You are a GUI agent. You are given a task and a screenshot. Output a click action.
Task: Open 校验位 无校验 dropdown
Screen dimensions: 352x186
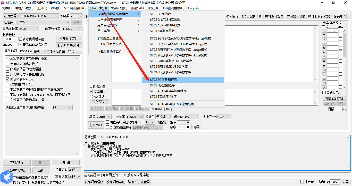coord(164,117)
